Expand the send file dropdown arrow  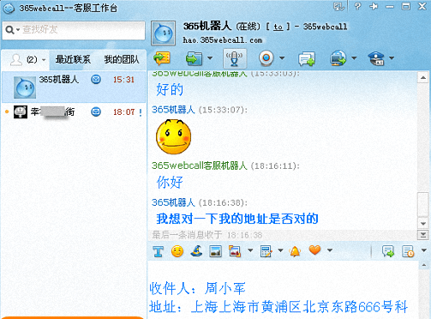pyautogui.click(x=210, y=58)
